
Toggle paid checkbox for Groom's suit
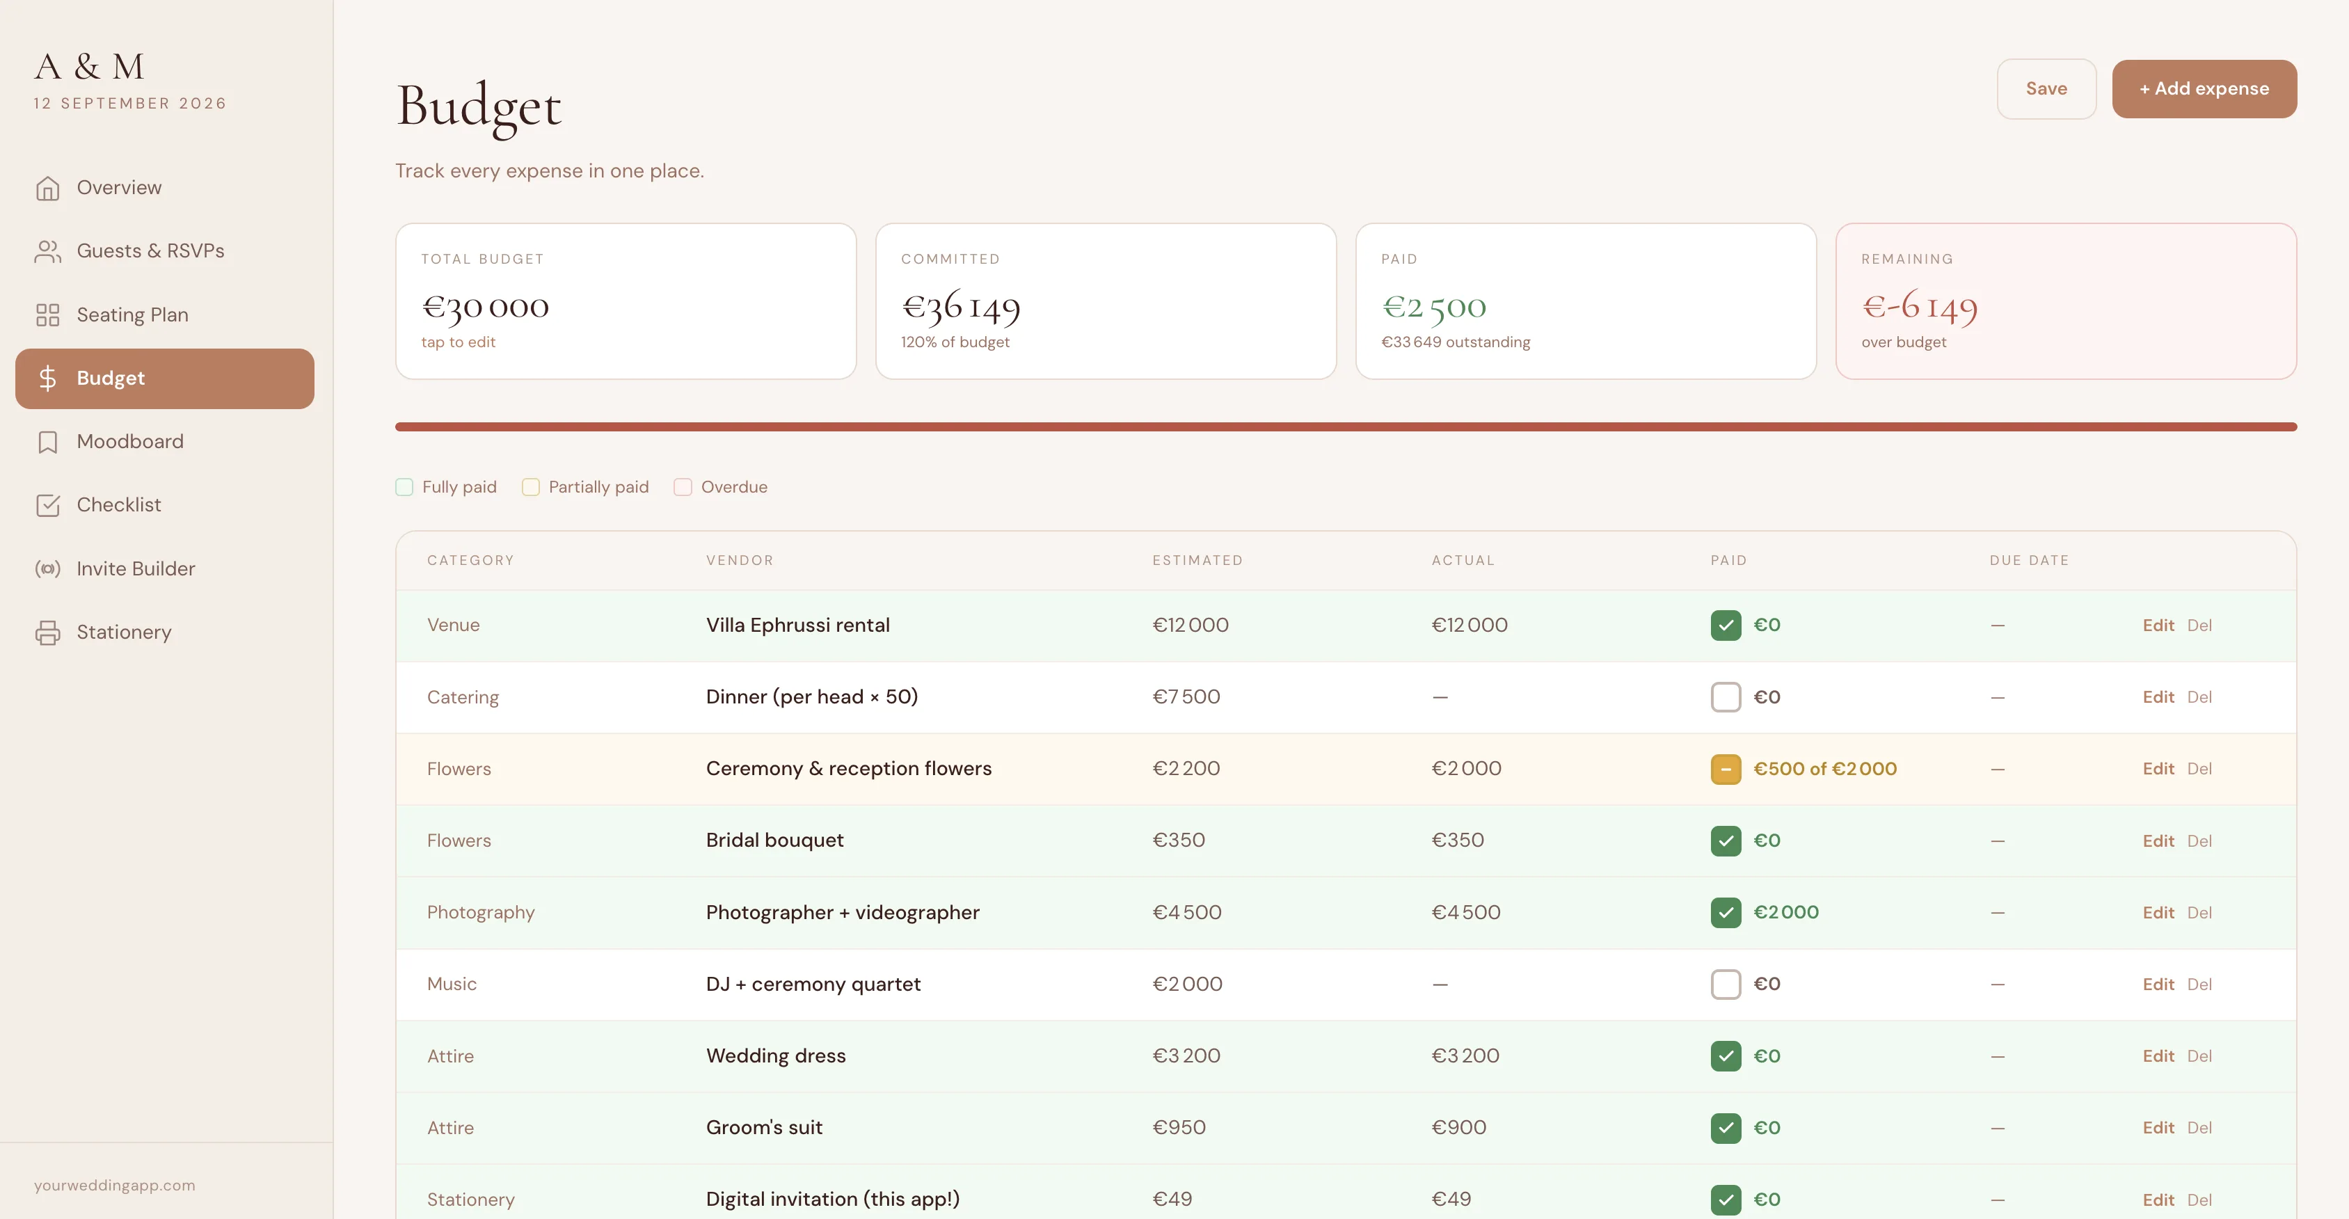coord(1726,1128)
